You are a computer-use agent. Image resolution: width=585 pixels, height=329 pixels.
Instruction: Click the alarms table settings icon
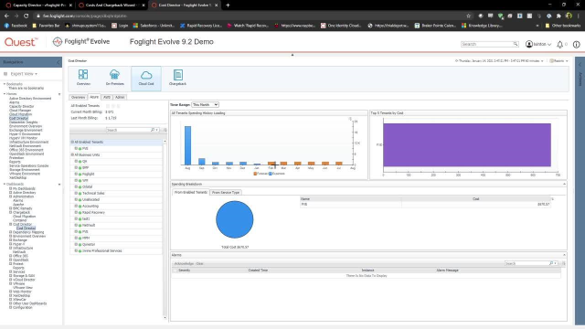(x=563, y=263)
